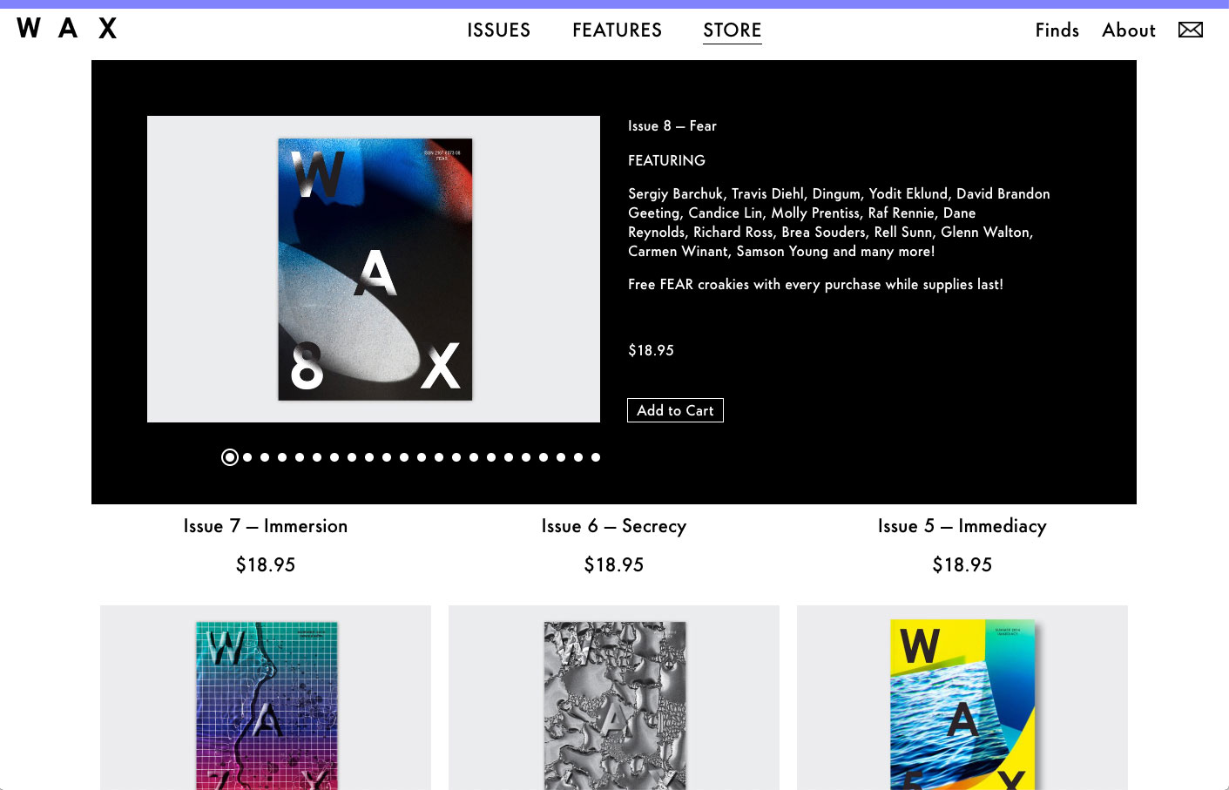Click the Issue 8 price of $18.95
This screenshot has width=1229, height=790.
click(x=651, y=350)
